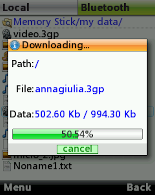
Task: Click the blue info icon in dialog
Action: tap(15, 45)
